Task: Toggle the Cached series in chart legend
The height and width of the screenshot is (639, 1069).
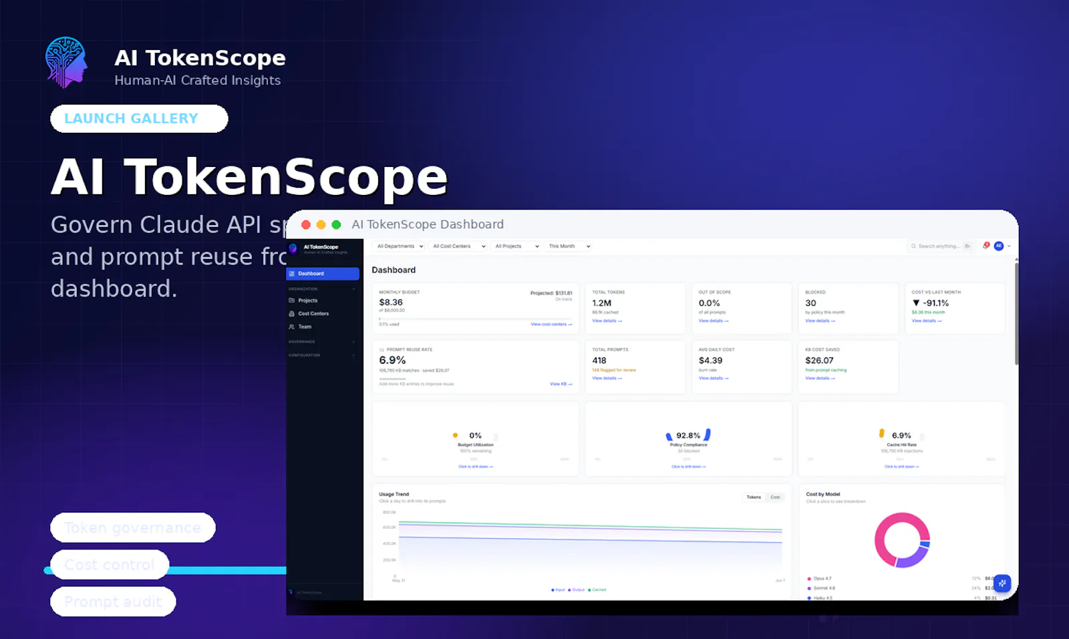Action: 597,590
